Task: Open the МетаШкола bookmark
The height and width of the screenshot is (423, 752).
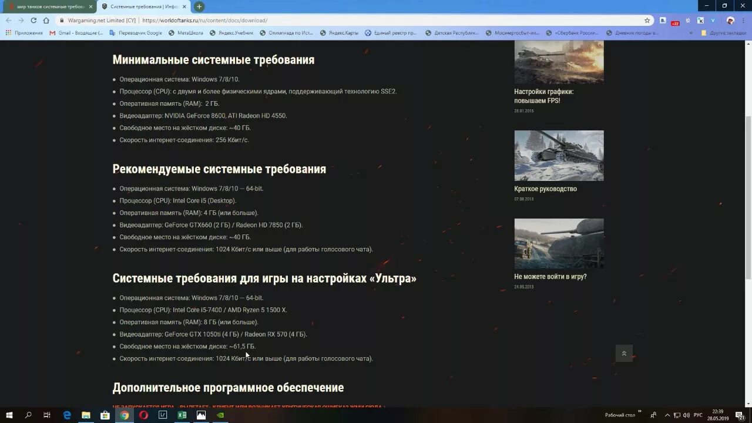Action: [186, 33]
